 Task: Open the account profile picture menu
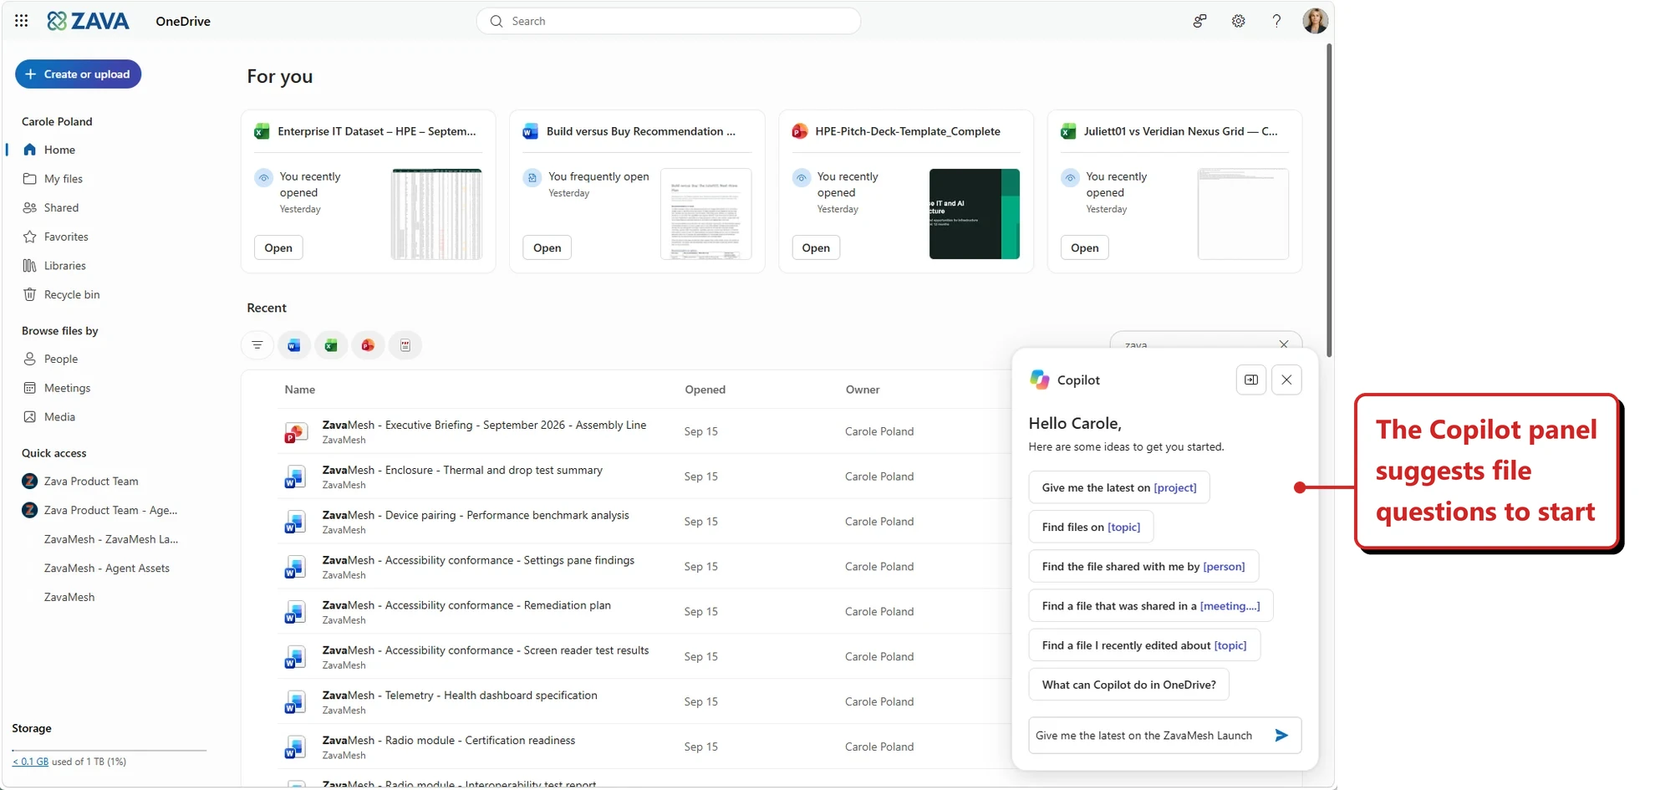coord(1315,21)
